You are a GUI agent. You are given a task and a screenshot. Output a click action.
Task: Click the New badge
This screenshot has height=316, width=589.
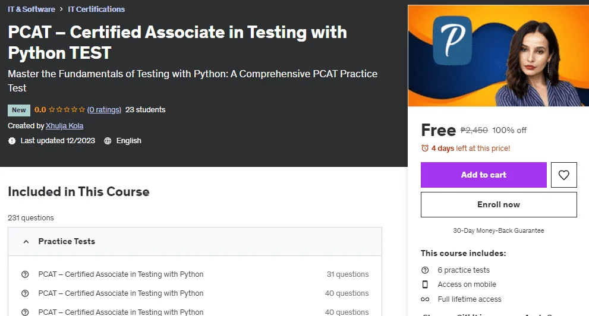(19, 110)
